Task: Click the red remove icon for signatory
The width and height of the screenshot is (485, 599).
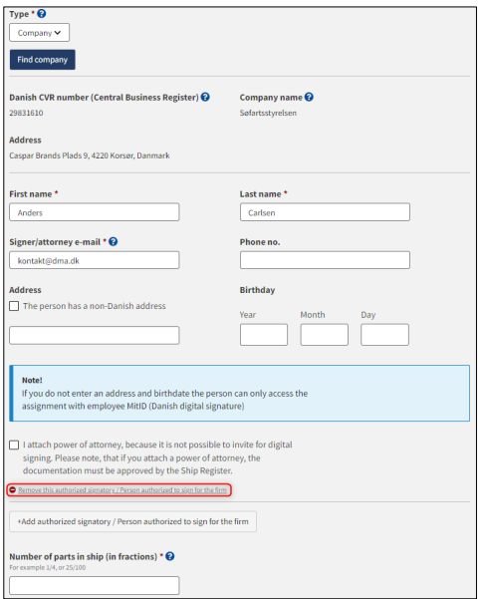Action: (13, 489)
